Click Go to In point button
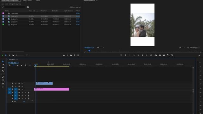 (x=134, y=55)
